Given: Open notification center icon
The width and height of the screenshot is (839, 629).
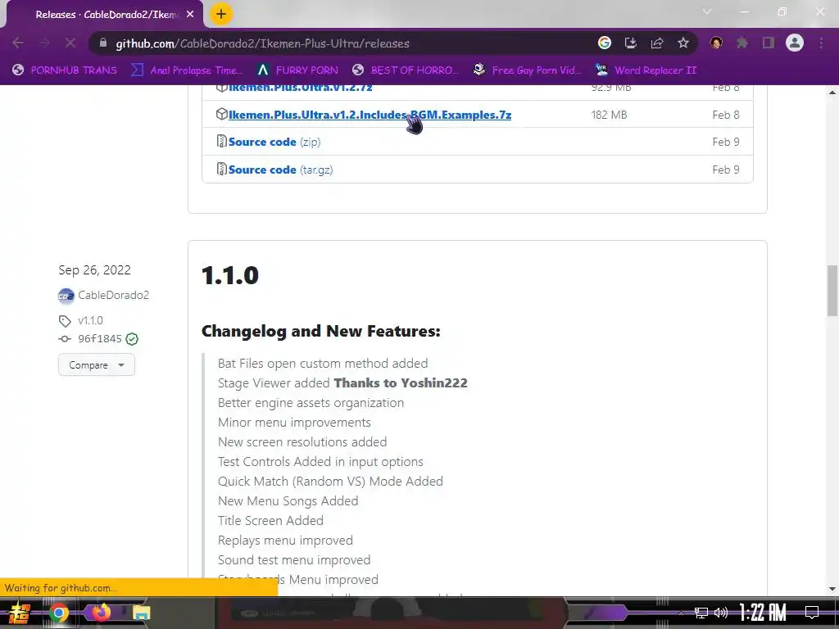Looking at the screenshot, I should click(x=812, y=613).
